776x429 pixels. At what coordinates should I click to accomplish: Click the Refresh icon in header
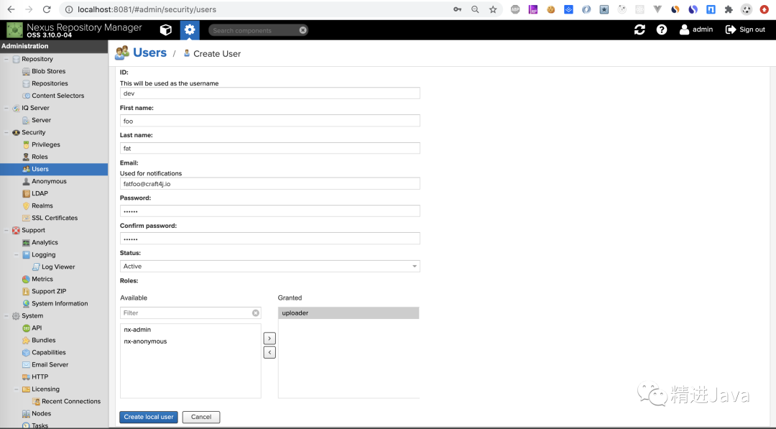(639, 29)
